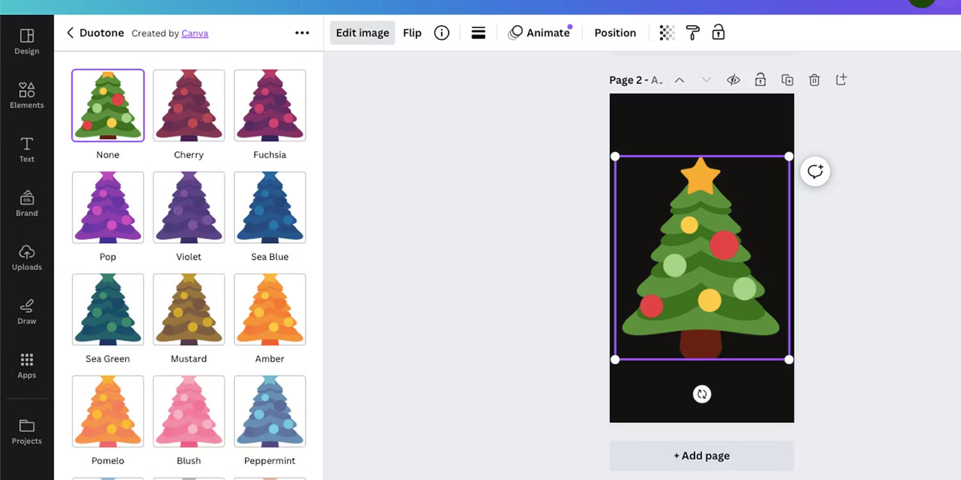The height and width of the screenshot is (480, 961).
Task: Delete Page 2 with trash icon
Action: click(x=814, y=79)
